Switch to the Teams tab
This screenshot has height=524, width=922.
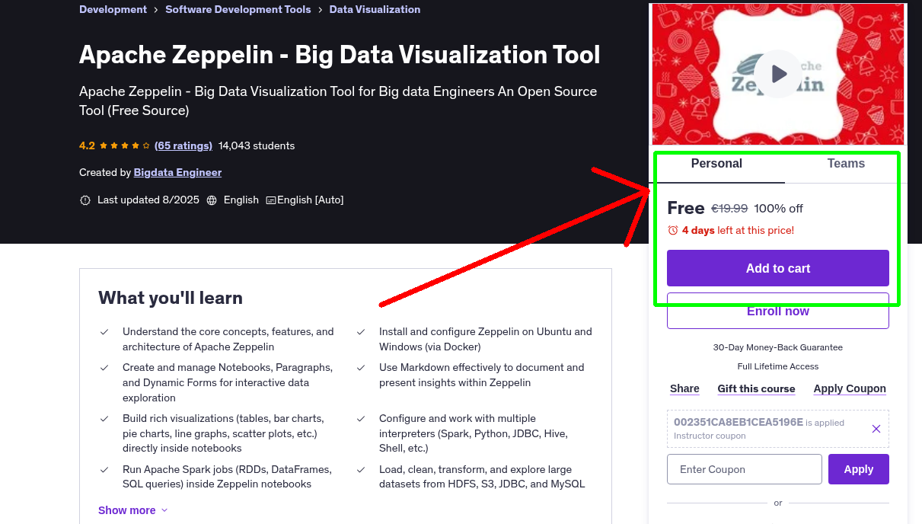846,164
